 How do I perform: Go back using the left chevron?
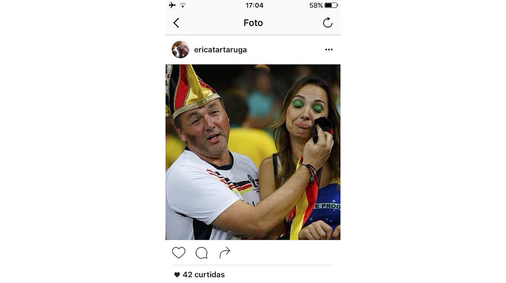176,23
